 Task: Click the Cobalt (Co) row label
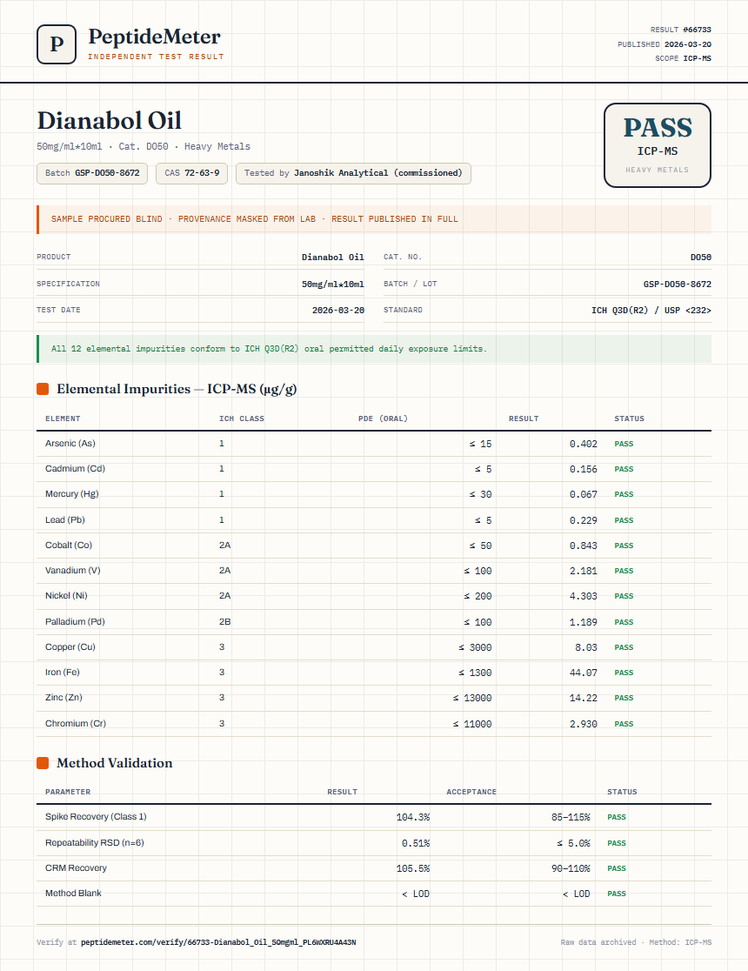pos(69,546)
